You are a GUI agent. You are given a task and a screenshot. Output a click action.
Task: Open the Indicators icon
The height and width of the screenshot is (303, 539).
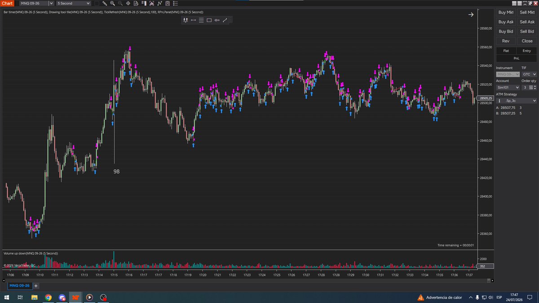click(160, 3)
